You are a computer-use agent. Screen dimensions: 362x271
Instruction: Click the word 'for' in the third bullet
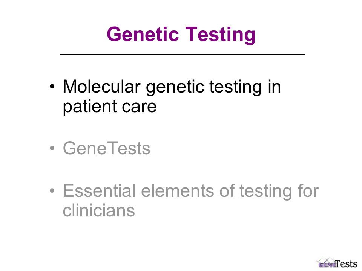(x=308, y=190)
